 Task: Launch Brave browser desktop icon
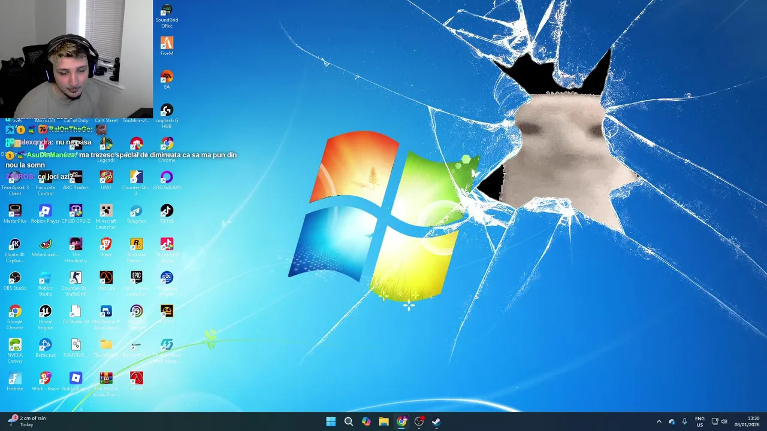tap(106, 247)
